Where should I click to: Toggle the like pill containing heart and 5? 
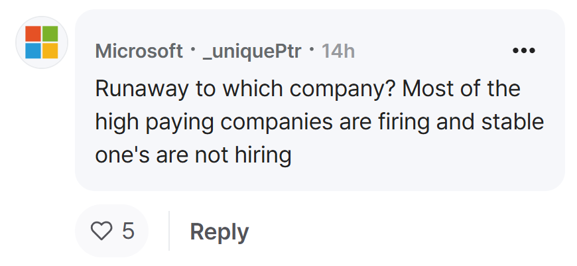[111, 231]
